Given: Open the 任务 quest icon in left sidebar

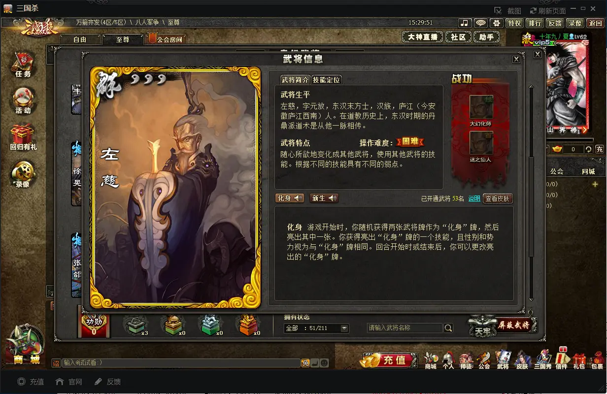Looking at the screenshot, I should tap(23, 64).
